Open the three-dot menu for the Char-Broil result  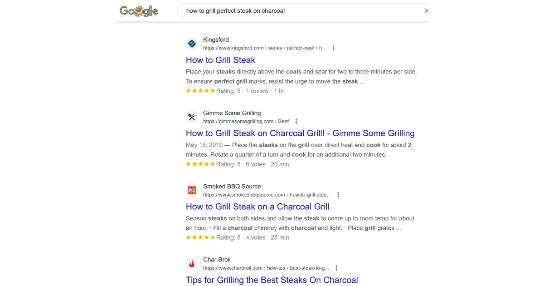[336, 268]
